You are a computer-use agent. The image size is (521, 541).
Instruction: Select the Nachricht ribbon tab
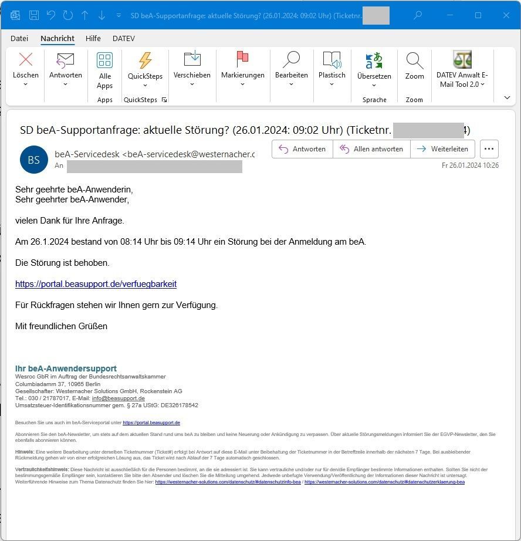[57, 38]
